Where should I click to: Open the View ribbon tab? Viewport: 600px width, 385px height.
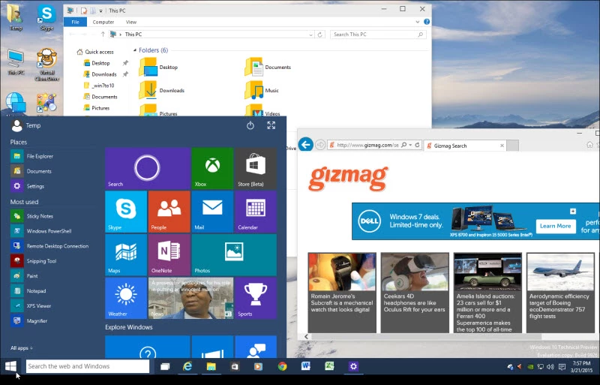[x=131, y=22]
